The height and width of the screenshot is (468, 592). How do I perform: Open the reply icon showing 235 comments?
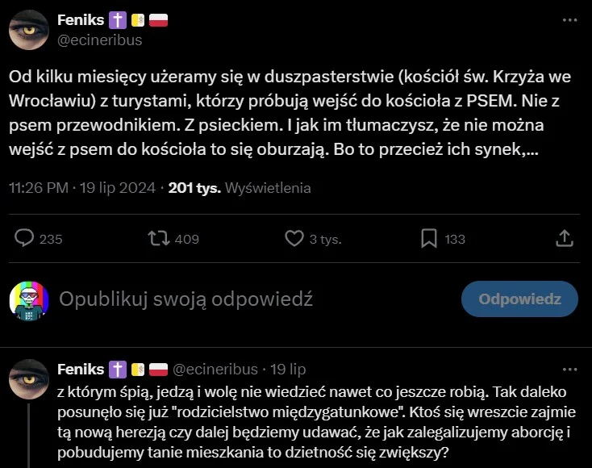coord(24,239)
